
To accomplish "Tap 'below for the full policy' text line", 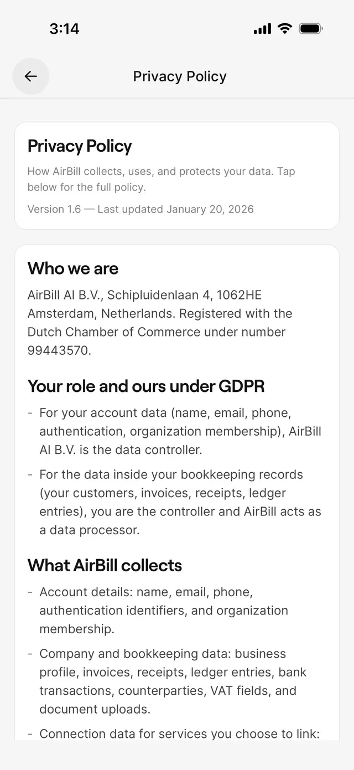I will click(87, 187).
